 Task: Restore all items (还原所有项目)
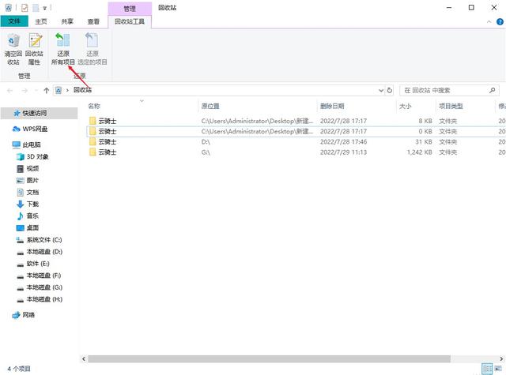pyautogui.click(x=63, y=49)
